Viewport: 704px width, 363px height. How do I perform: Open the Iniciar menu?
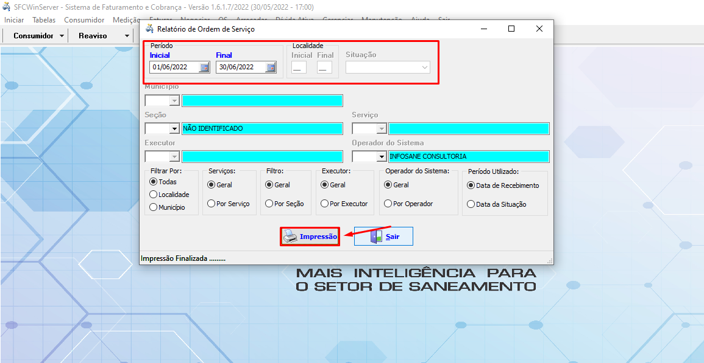tap(14, 20)
